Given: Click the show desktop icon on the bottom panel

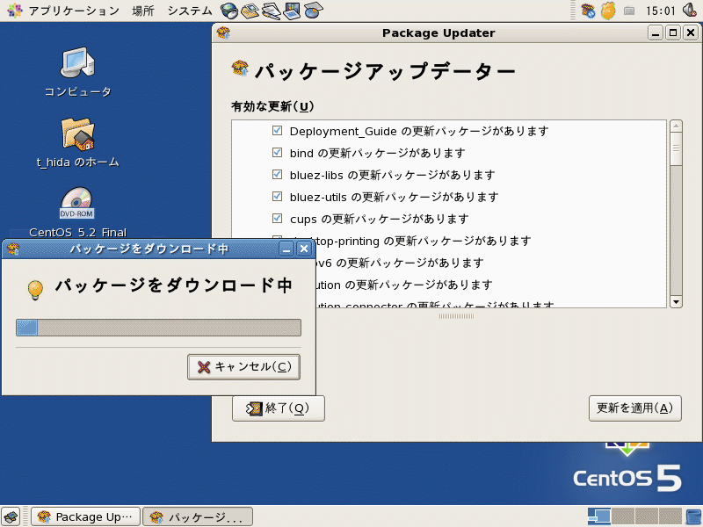Looking at the screenshot, I should 11,516.
